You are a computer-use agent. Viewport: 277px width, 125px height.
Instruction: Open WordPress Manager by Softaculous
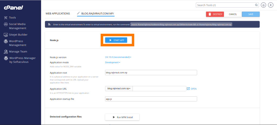pos(20,60)
